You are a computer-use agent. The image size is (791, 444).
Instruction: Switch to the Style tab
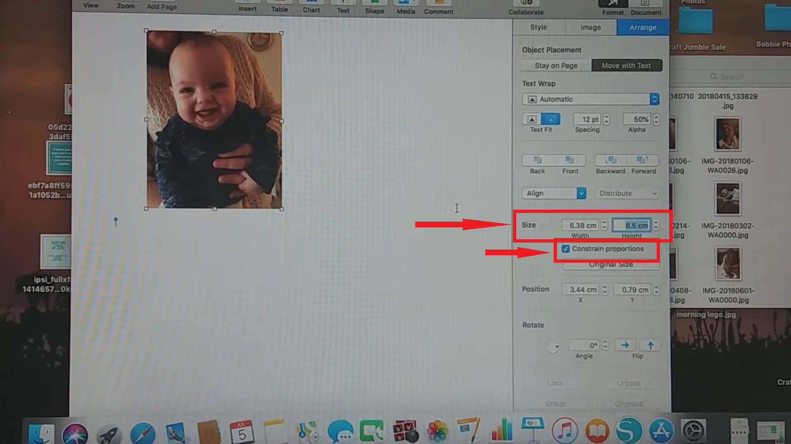coord(538,27)
